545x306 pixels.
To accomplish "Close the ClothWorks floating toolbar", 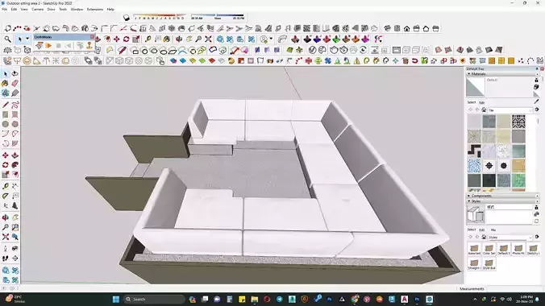I will [x=92, y=36].
